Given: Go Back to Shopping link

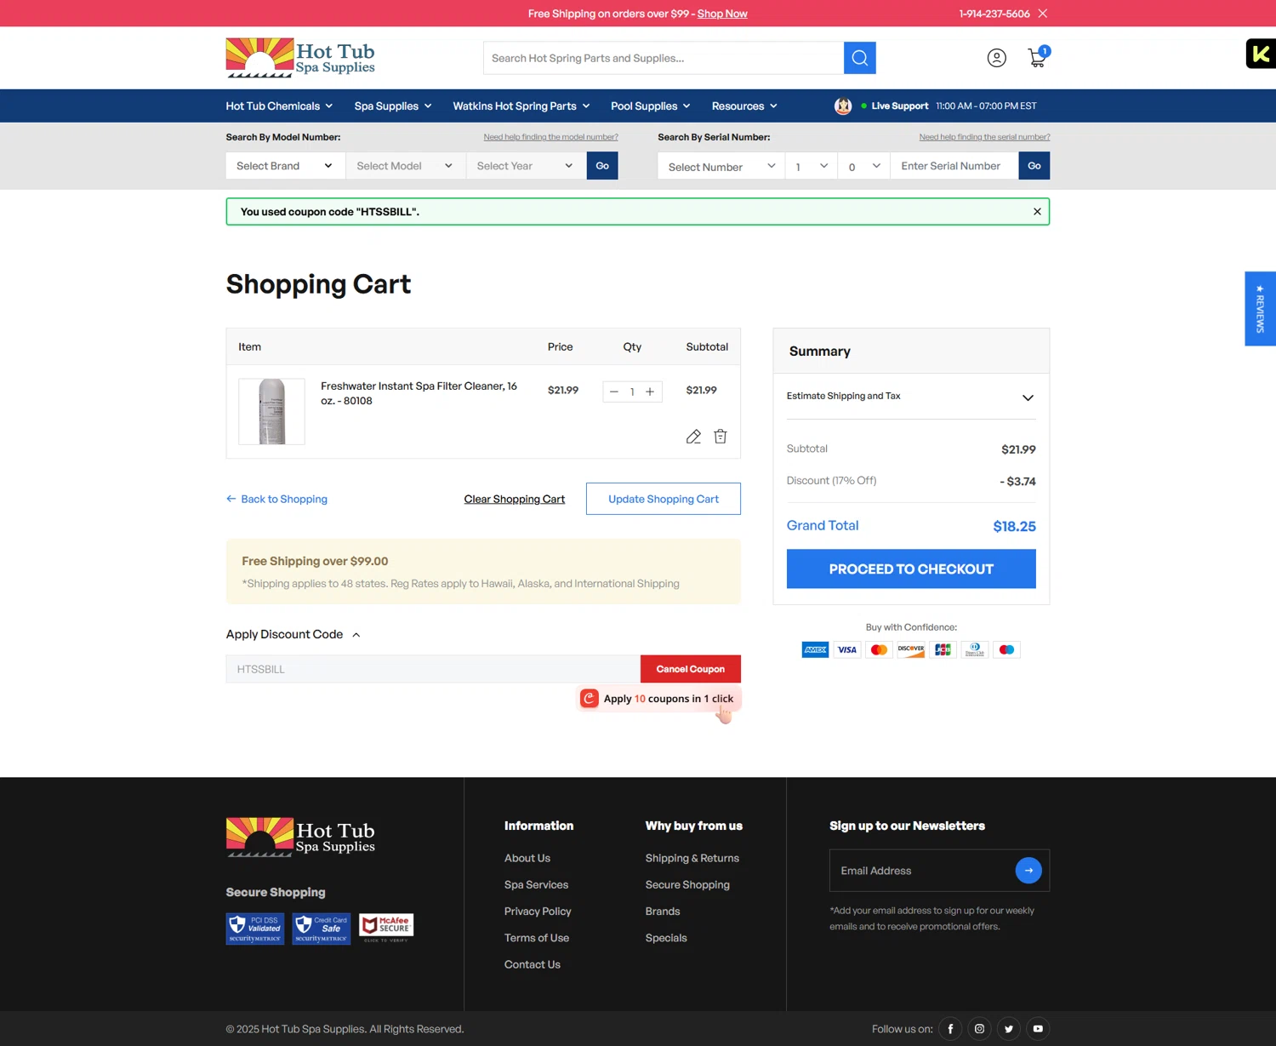Looking at the screenshot, I should (x=276, y=500).
